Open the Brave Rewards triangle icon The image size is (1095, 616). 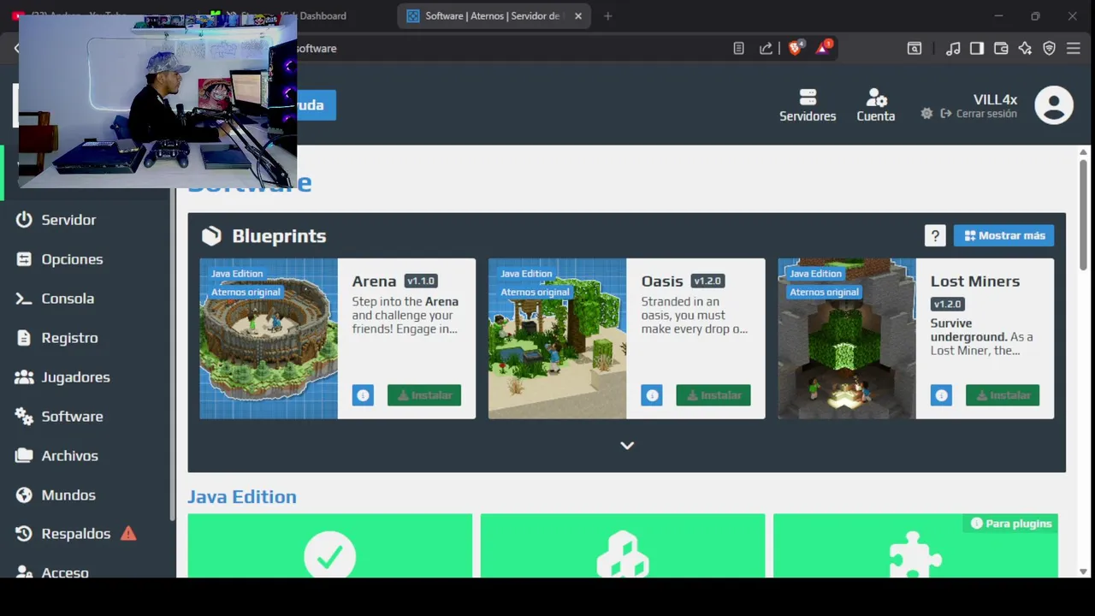point(822,49)
